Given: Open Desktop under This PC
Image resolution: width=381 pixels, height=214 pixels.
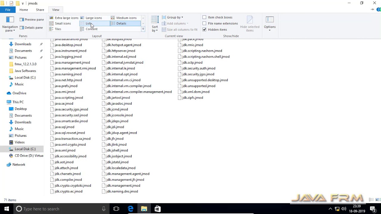Looking at the screenshot, I should 21,109.
